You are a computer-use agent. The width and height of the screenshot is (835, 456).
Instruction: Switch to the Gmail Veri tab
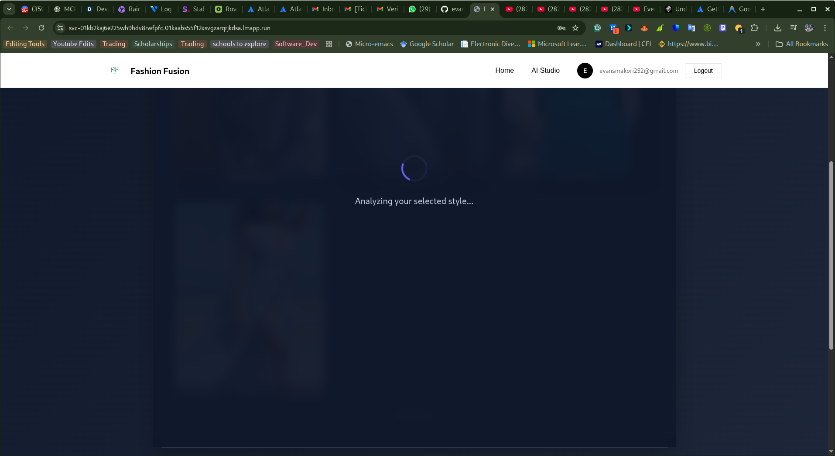[x=387, y=9]
